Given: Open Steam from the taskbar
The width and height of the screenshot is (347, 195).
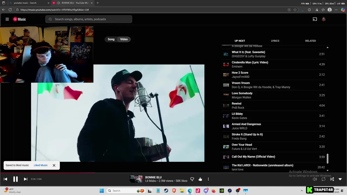Looking at the screenshot, I should coord(166,191).
